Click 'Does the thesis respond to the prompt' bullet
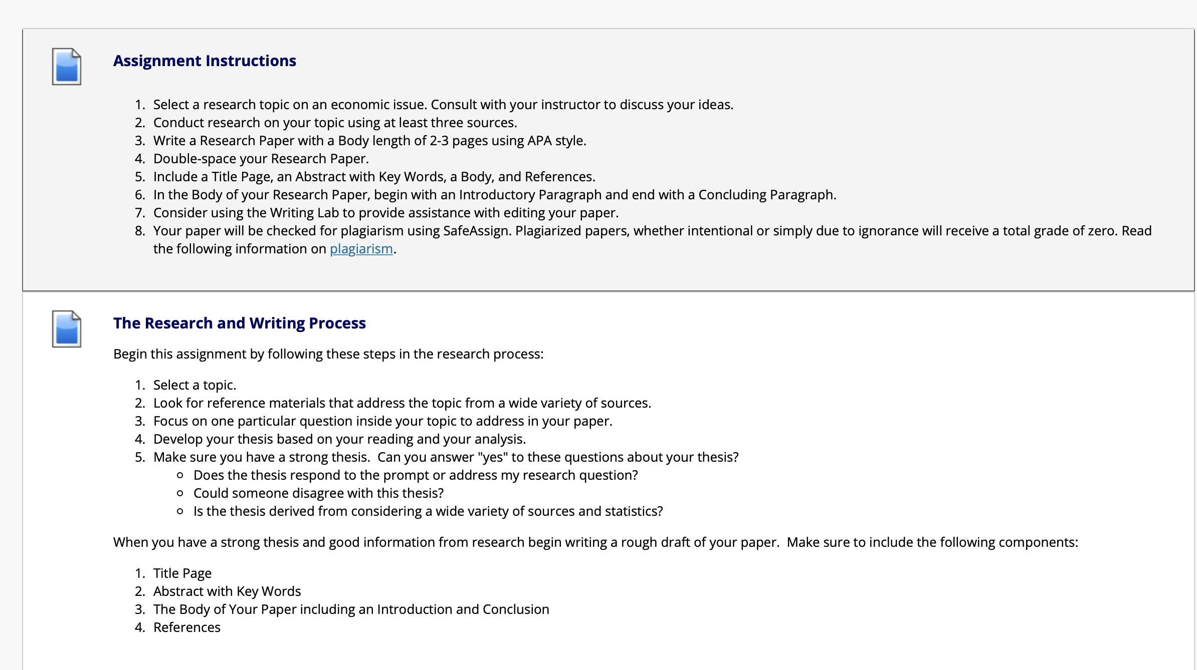The image size is (1197, 670). tap(416, 475)
